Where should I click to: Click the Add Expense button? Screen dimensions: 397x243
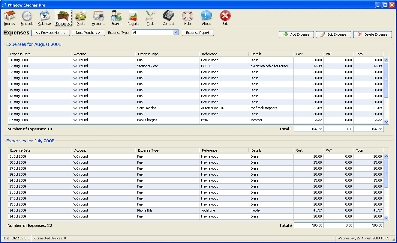click(x=296, y=34)
